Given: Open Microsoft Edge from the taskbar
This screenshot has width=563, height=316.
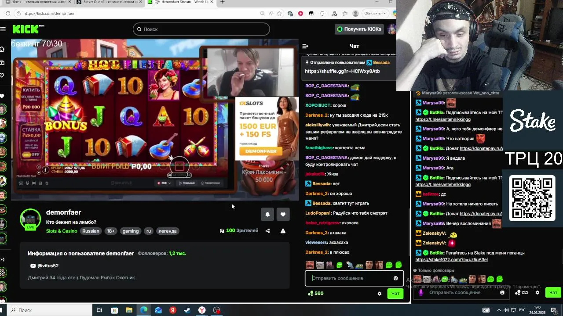Looking at the screenshot, I should click(x=144, y=310).
